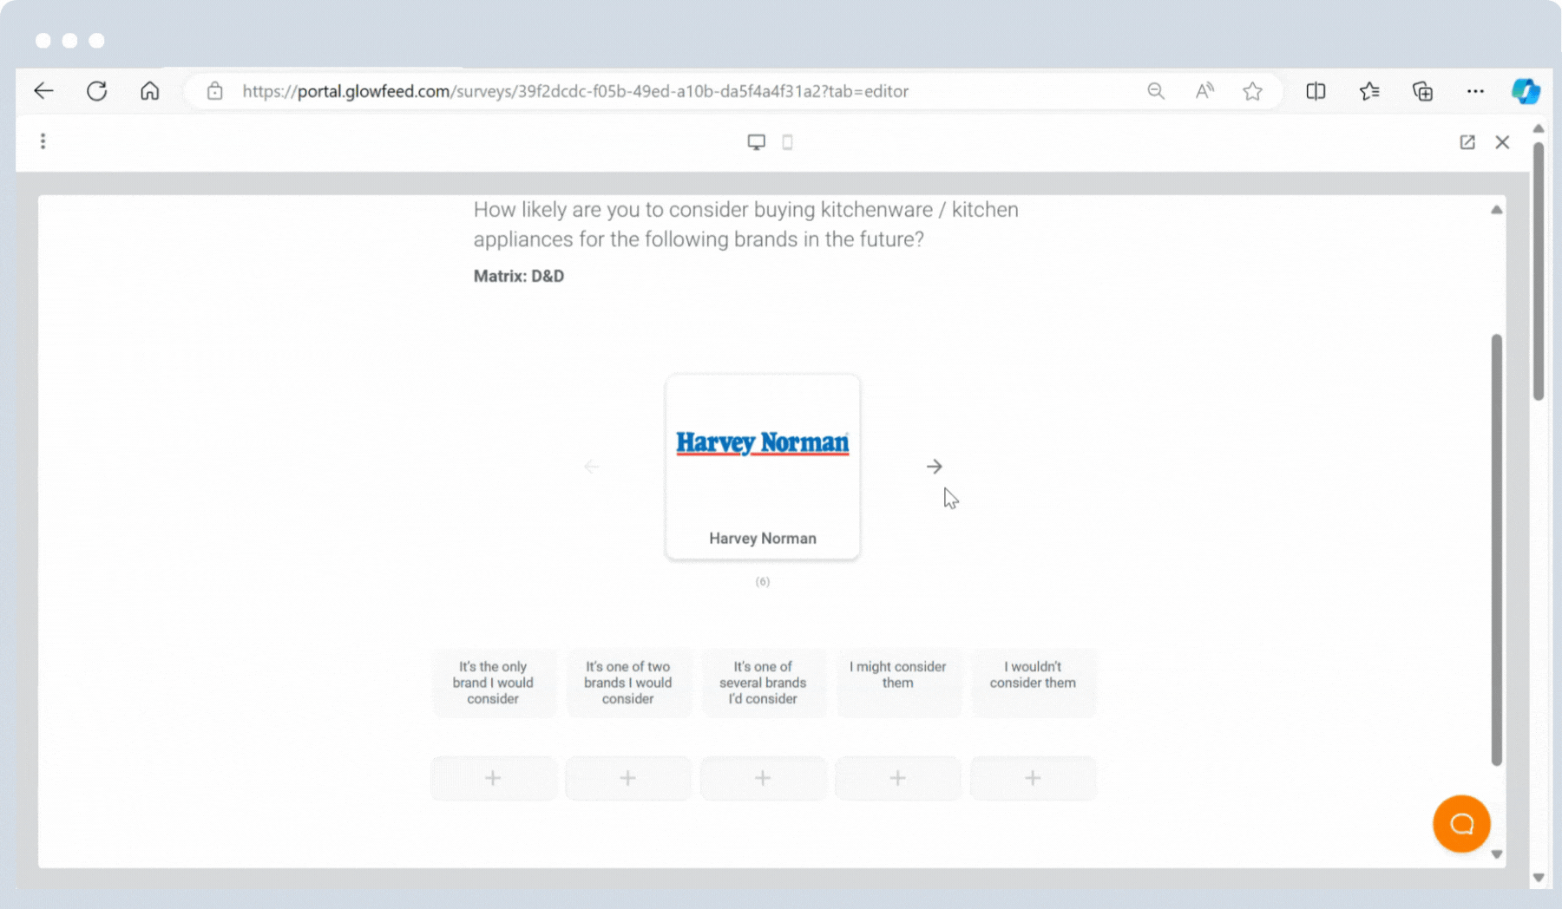1562x909 pixels.
Task: Click plus slot under "only brand" column
Action: pyautogui.click(x=493, y=778)
